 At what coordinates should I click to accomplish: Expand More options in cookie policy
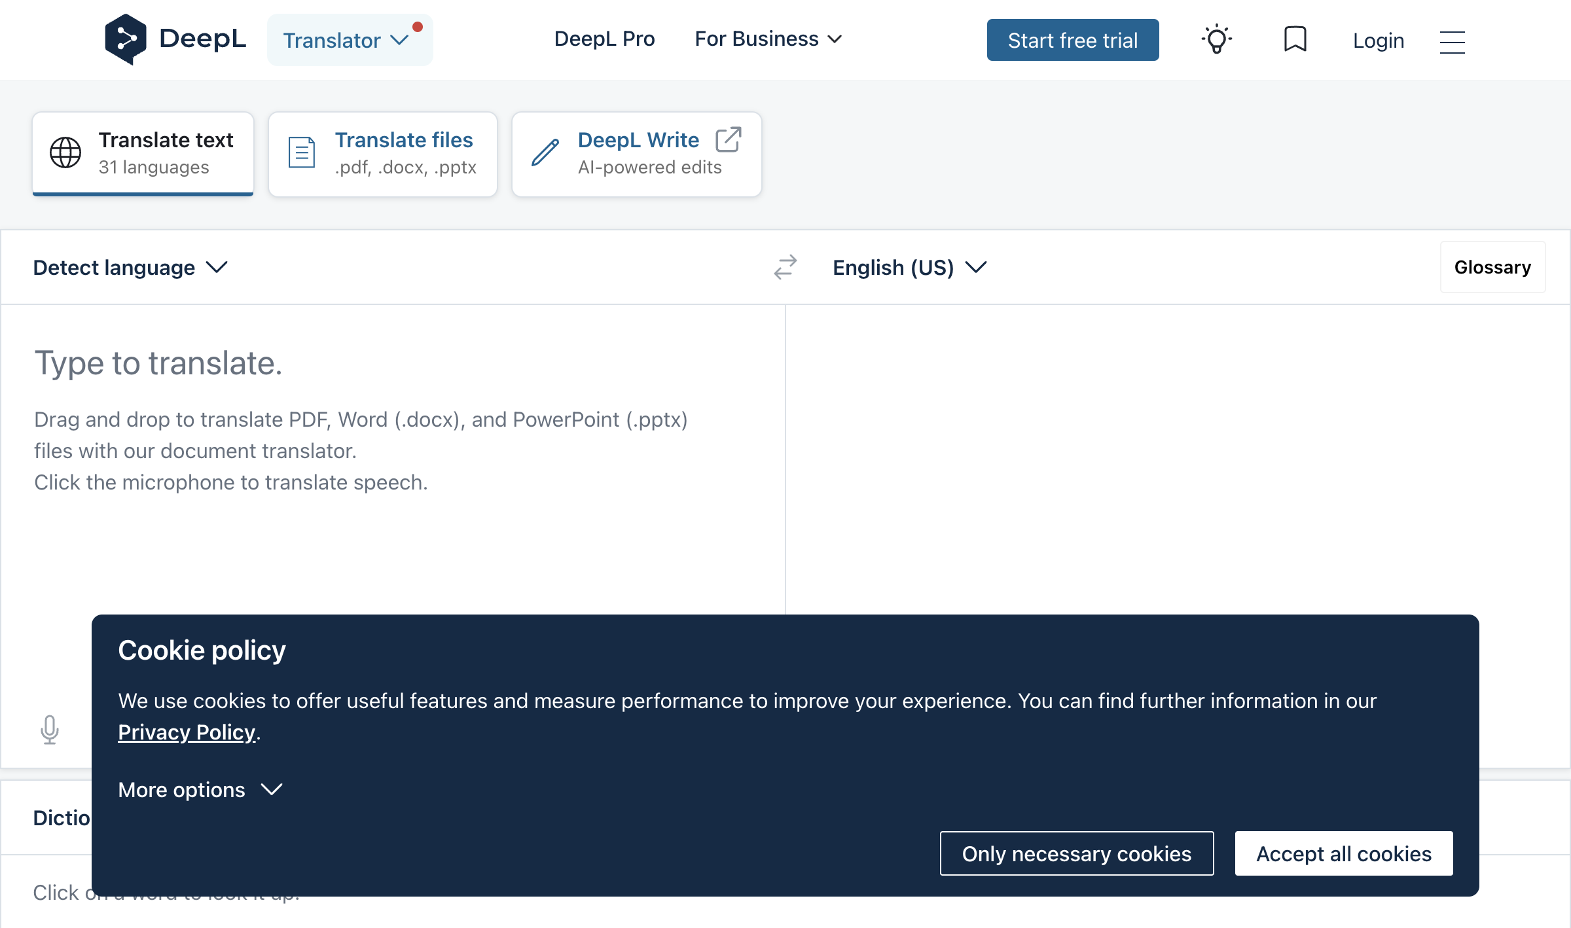tap(200, 790)
